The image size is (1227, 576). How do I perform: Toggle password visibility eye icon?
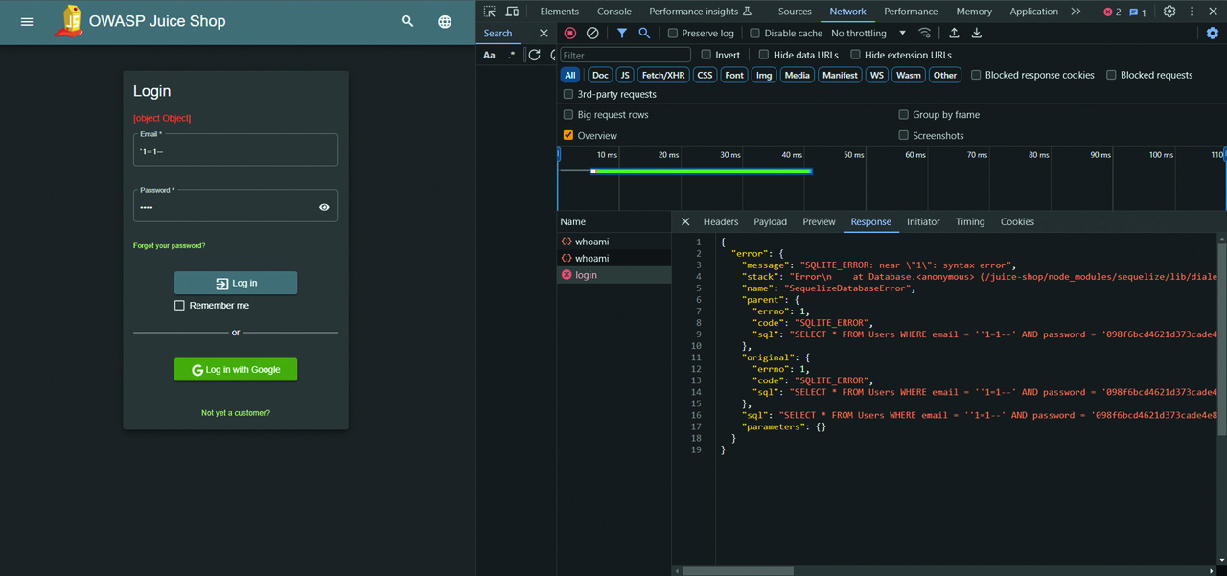coord(324,207)
